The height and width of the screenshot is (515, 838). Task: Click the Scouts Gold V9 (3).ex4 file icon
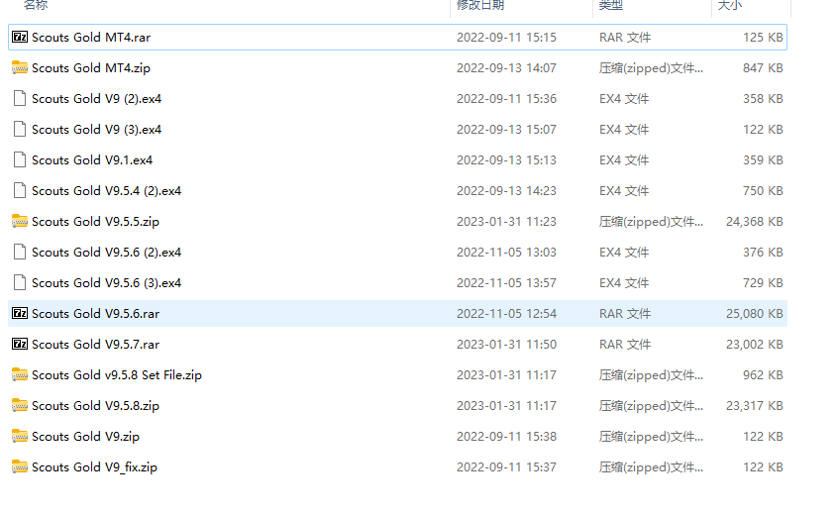20,130
